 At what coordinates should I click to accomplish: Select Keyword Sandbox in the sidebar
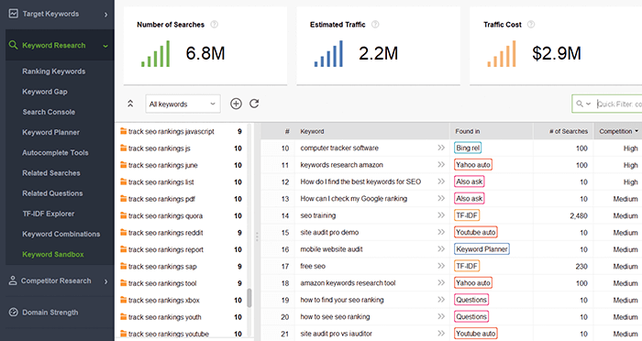coord(53,254)
